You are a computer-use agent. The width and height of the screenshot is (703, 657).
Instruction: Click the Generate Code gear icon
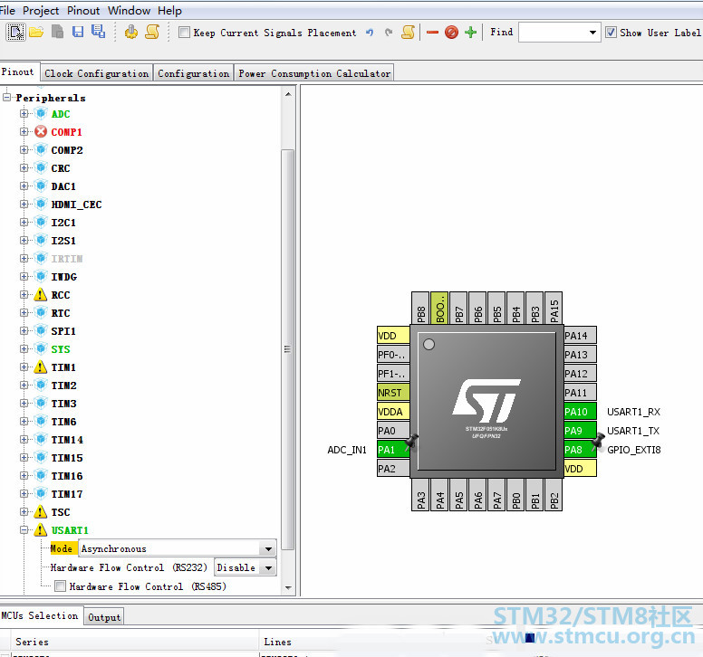click(x=131, y=32)
